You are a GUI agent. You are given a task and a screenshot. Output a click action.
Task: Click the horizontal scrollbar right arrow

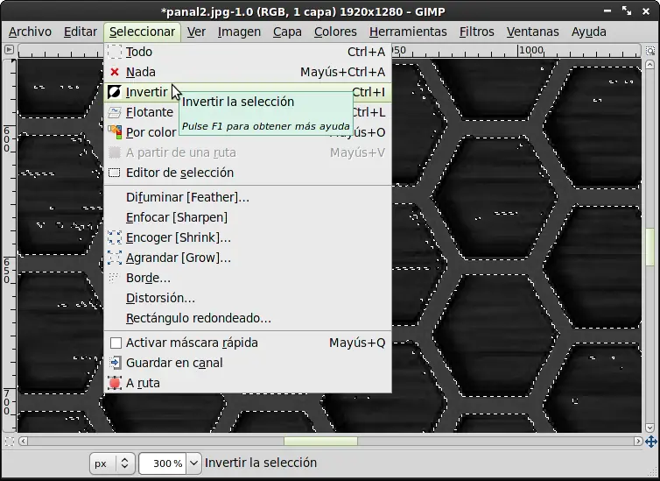(x=638, y=442)
